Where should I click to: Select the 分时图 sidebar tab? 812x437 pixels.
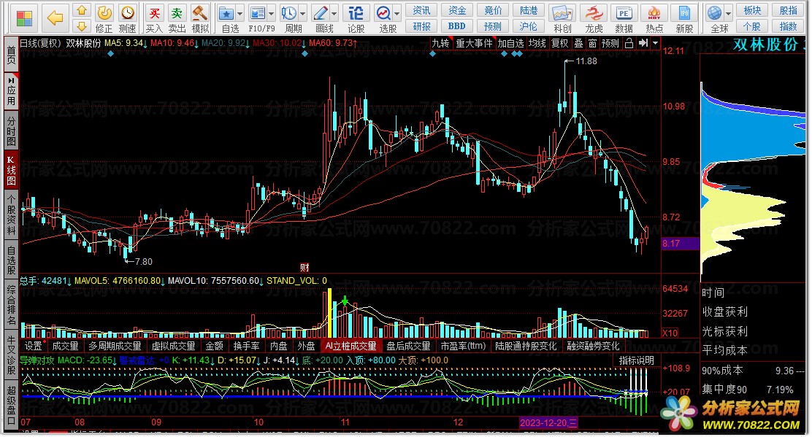(11, 131)
